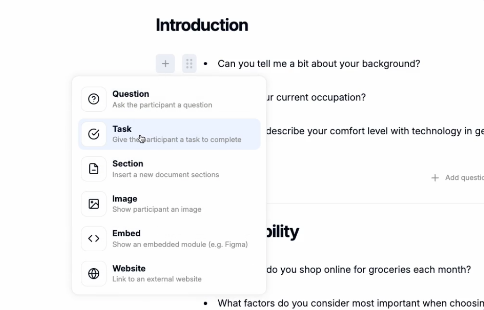This screenshot has height=310, width=484.
Task: Select Embed option for Figma module
Action: pos(169,239)
